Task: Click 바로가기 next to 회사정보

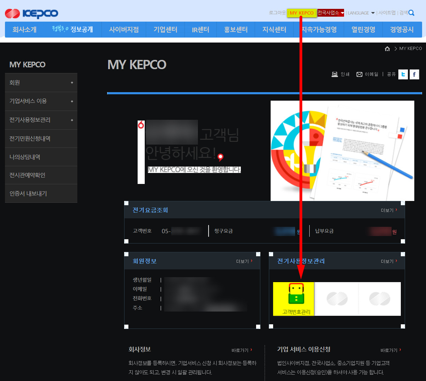Action: (x=242, y=350)
